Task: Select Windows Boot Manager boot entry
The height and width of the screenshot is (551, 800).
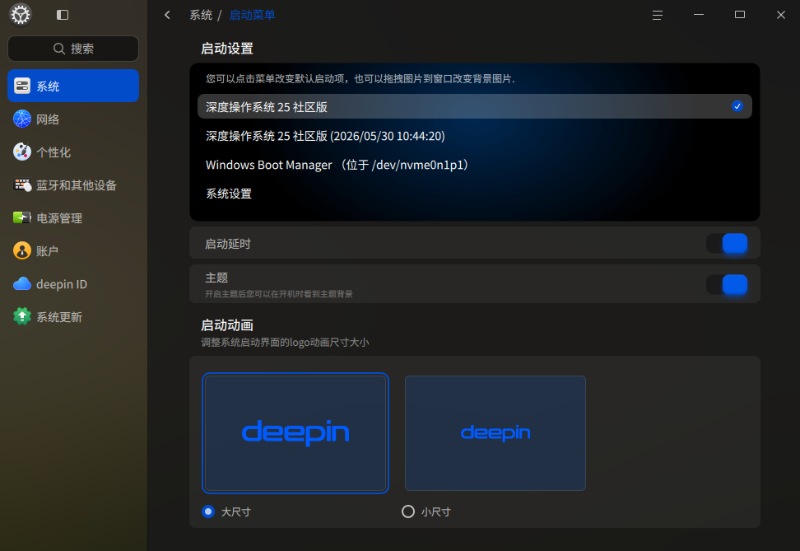Action: (x=475, y=165)
